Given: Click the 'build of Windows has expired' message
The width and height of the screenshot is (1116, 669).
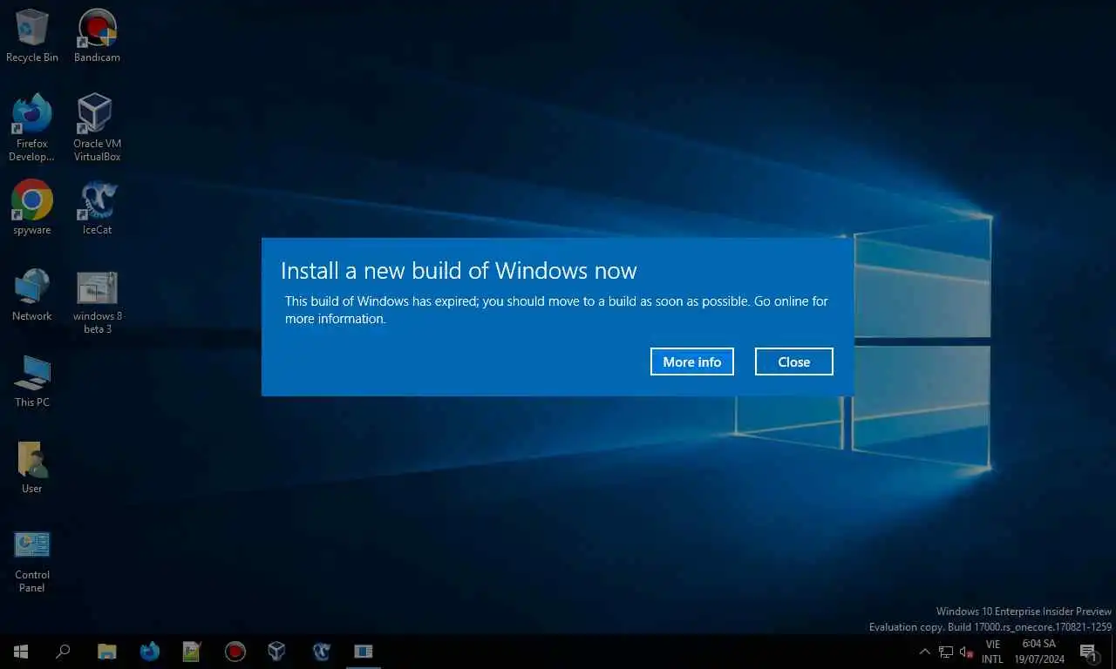Looking at the screenshot, I should [x=556, y=310].
